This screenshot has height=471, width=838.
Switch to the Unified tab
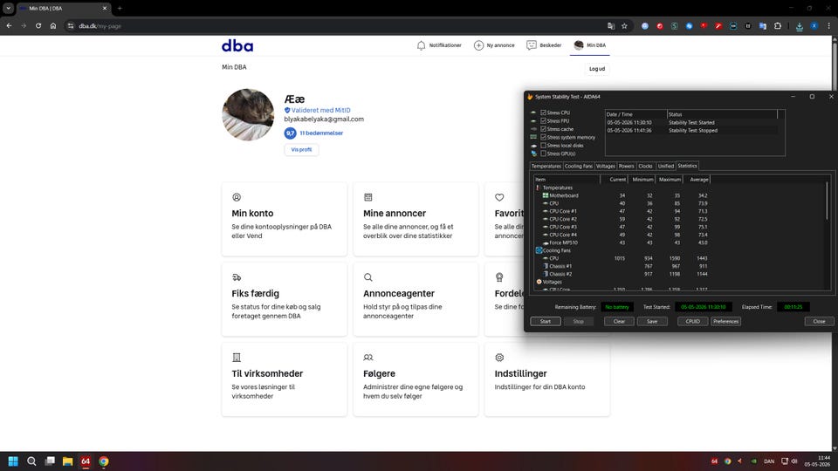(x=665, y=166)
